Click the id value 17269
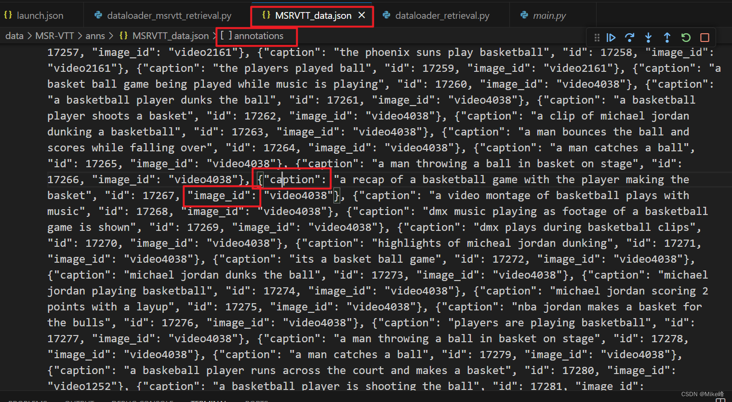This screenshot has height=402, width=732. click(203, 227)
